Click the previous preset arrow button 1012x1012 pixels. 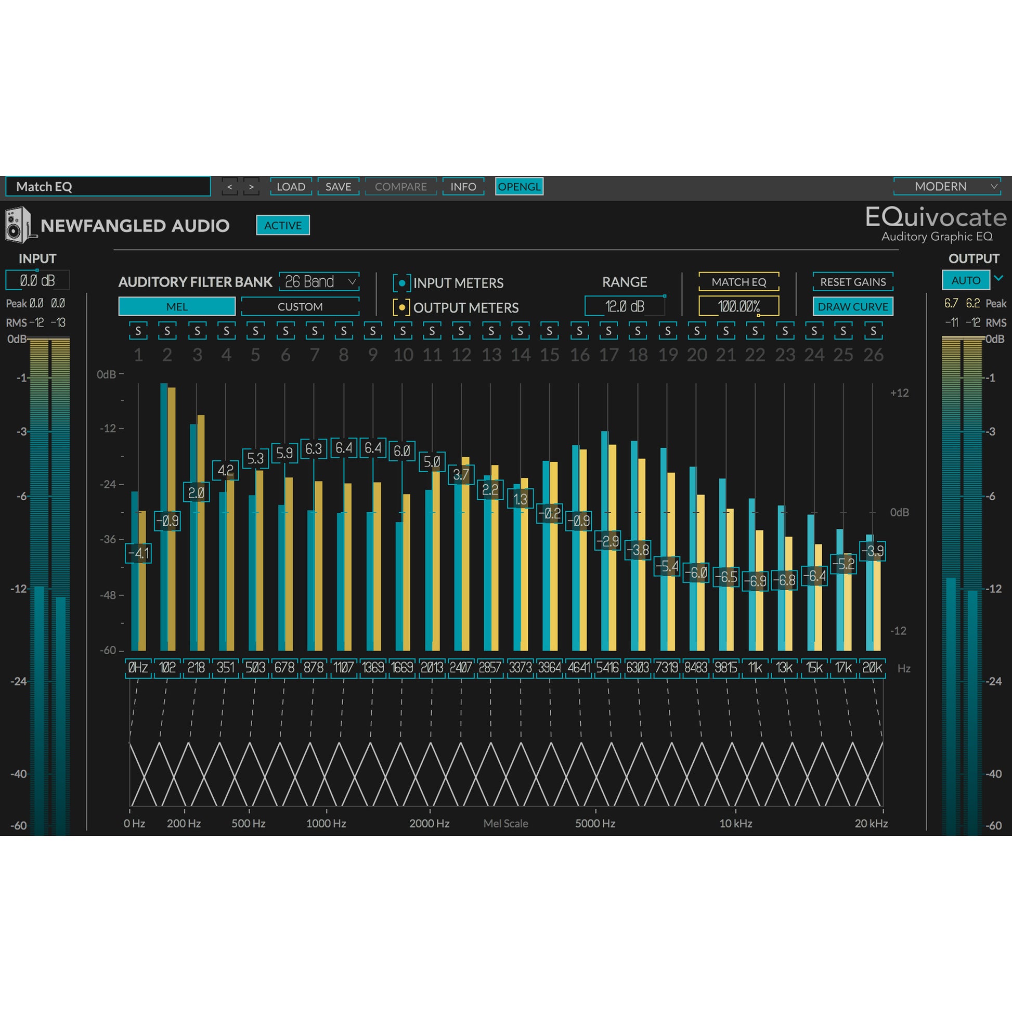tap(229, 187)
